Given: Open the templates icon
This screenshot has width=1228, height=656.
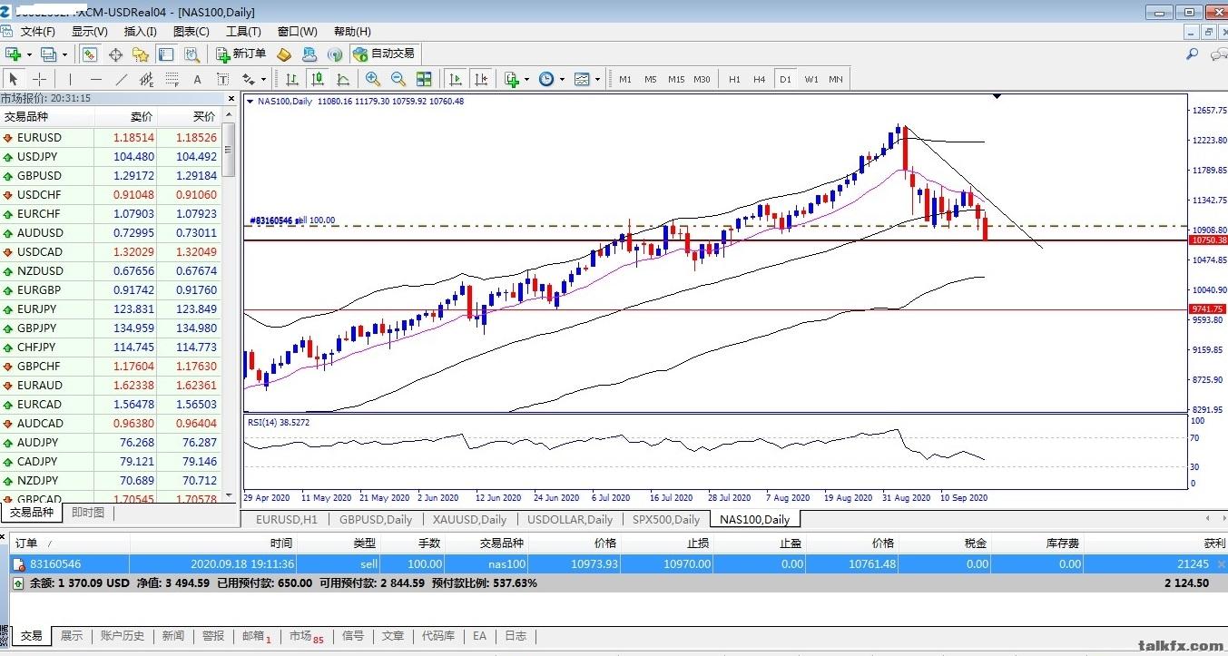Looking at the screenshot, I should click(x=582, y=79).
